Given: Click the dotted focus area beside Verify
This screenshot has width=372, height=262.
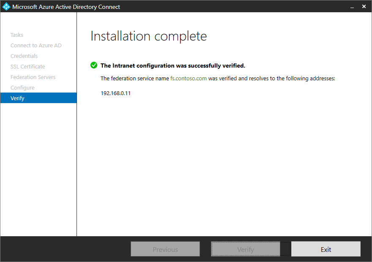Looking at the screenshot, I should [x=286, y=249].
